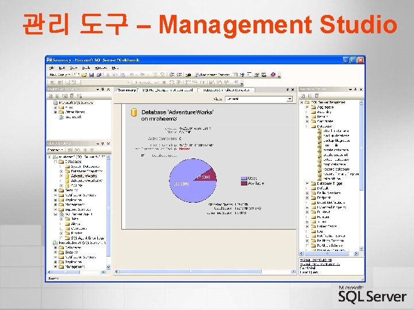
Task: Click the Available legend color swatch
Action: 244,183
